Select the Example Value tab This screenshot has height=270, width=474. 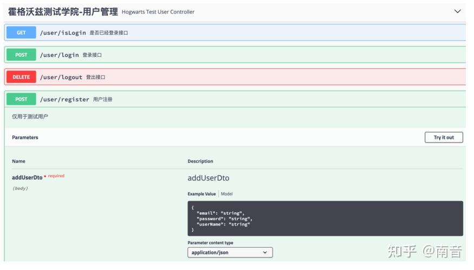pos(202,194)
